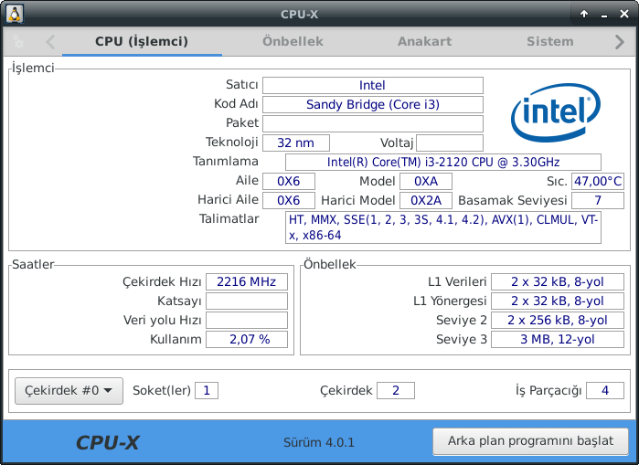Click Seviye 3 value 3 MB, 12-yol

pyautogui.click(x=558, y=339)
